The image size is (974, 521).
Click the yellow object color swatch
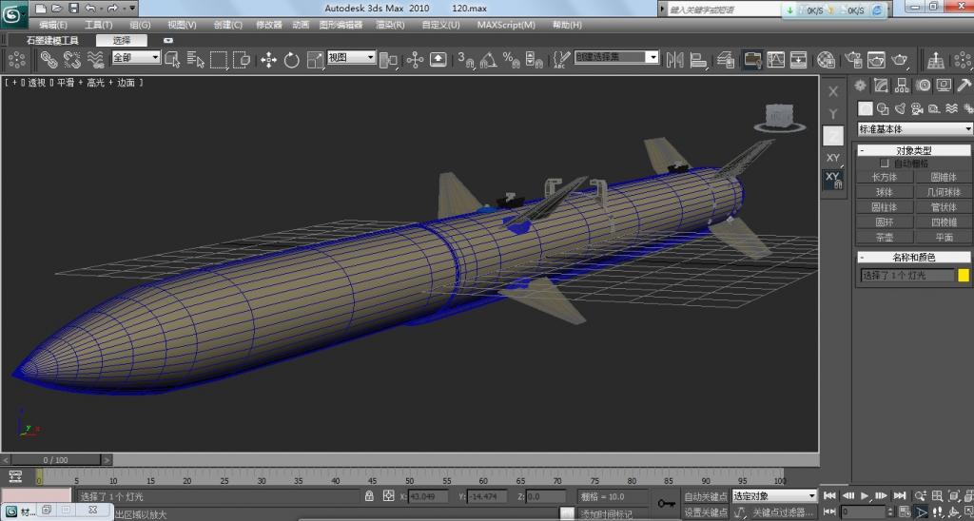pos(964,275)
